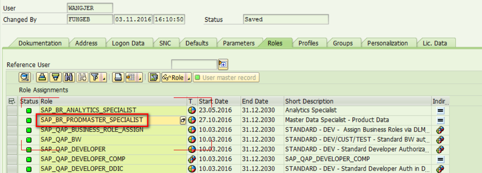Sort role assignments in descending order
The image size is (482, 173).
click(55, 77)
